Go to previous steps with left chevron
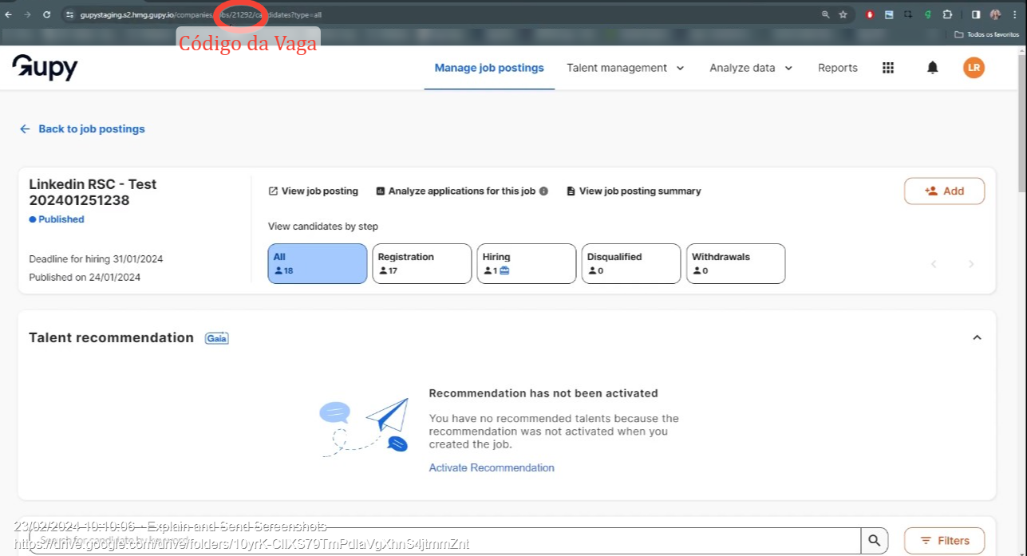Screen dimensions: 1027x556 coord(934,264)
